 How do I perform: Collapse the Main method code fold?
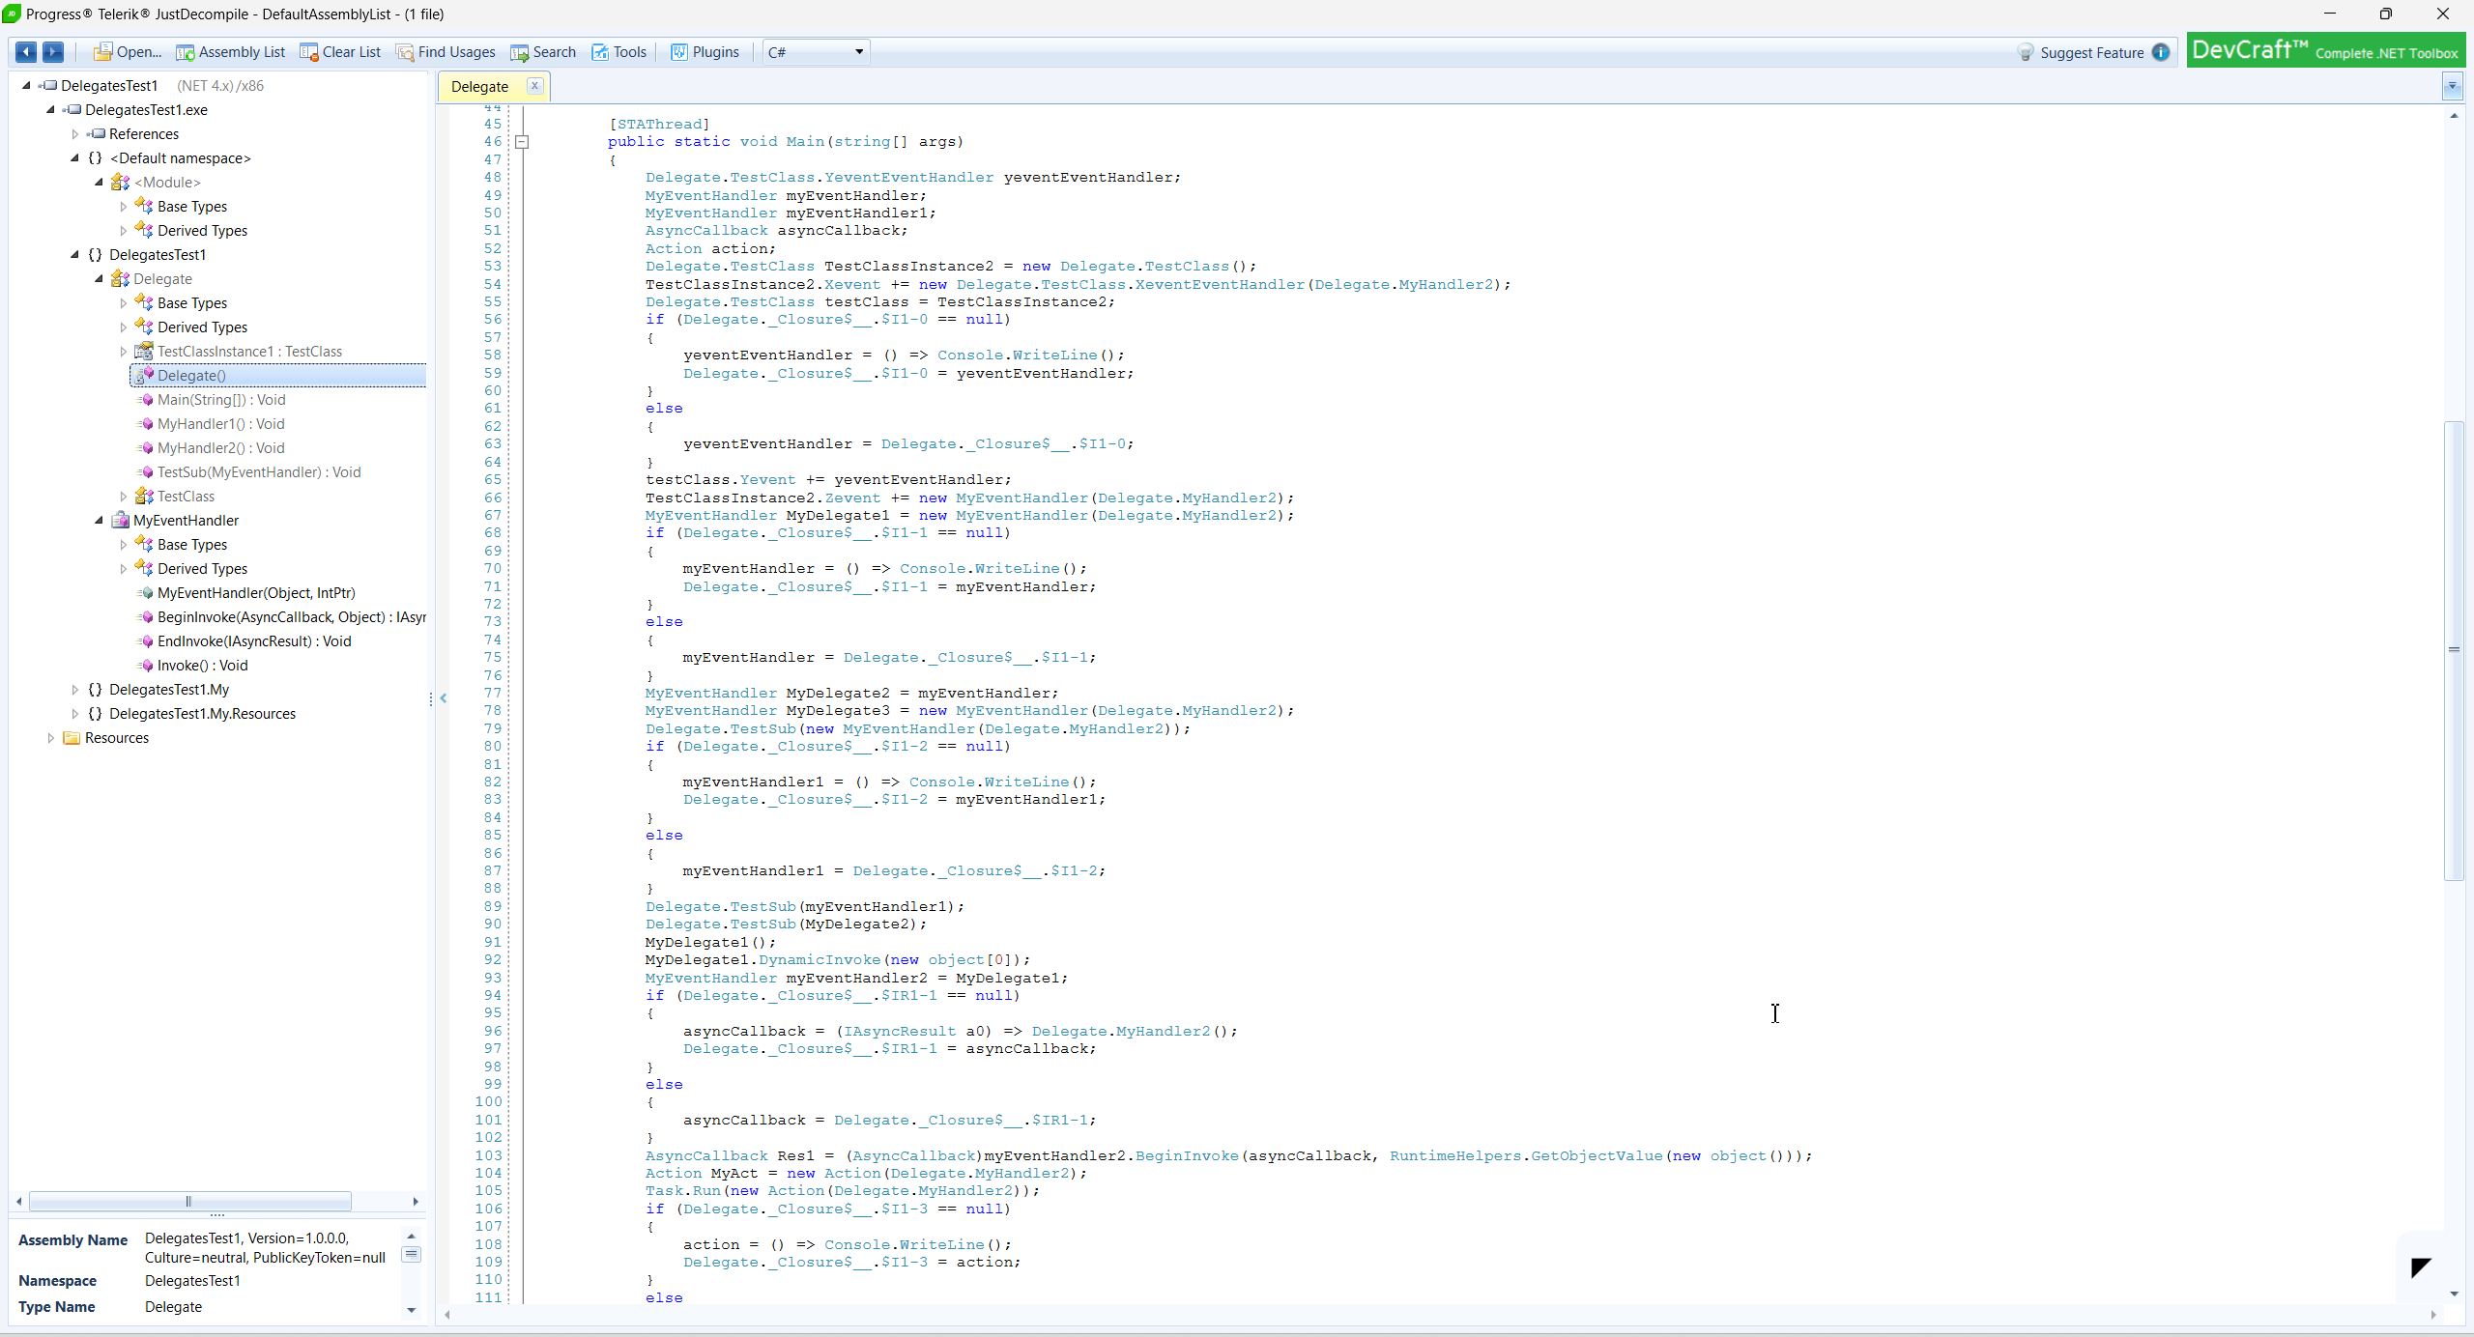(522, 142)
